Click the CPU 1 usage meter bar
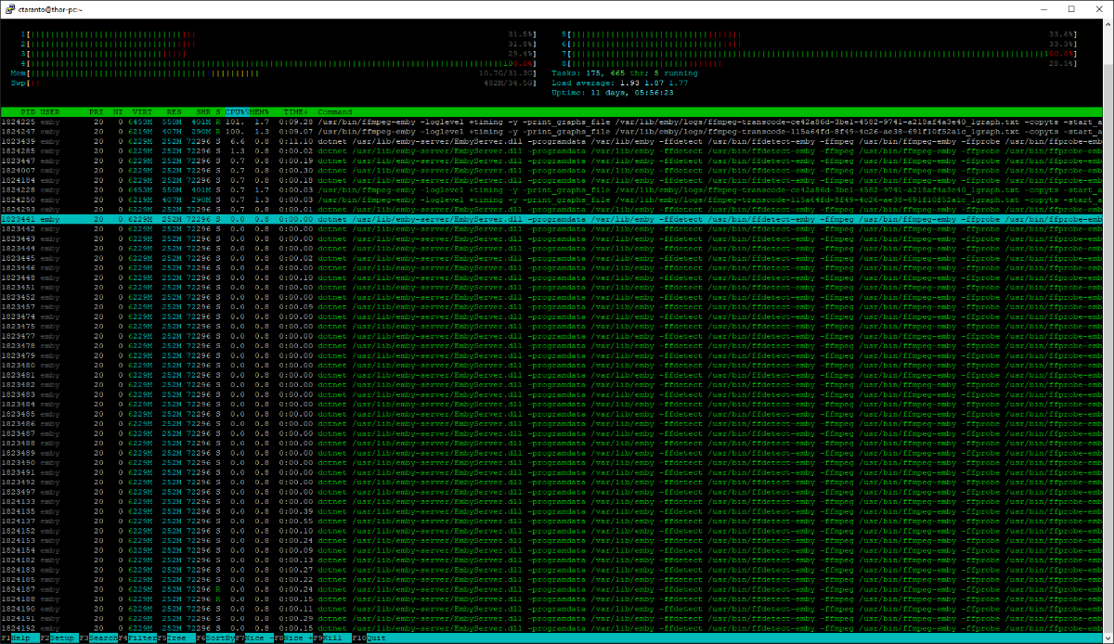The width and height of the screenshot is (1114, 644). coord(280,33)
